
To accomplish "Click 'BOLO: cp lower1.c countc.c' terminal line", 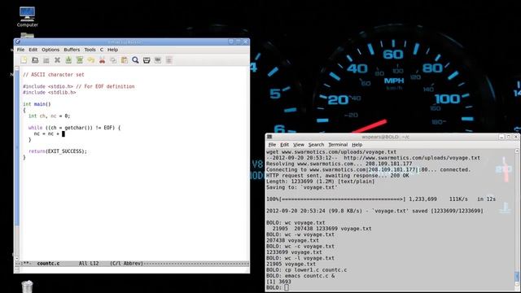I will (x=306, y=270).
